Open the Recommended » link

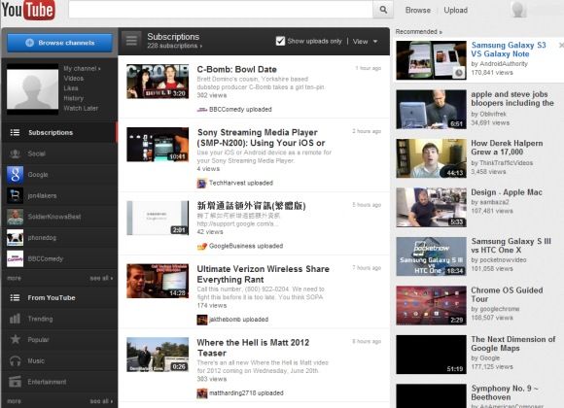(x=419, y=32)
